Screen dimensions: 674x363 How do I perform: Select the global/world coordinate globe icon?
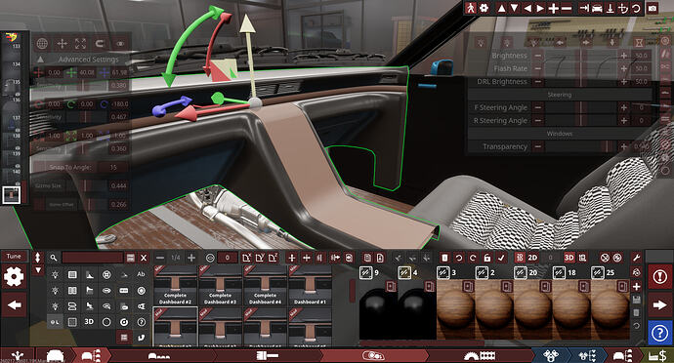[42, 43]
